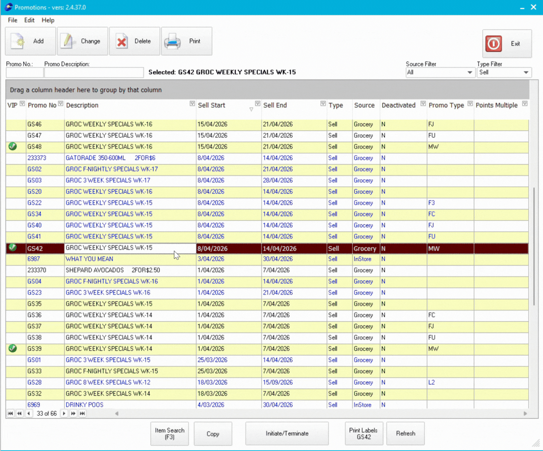Toggle the VIP checkmark on GS42 row

[x=13, y=248]
